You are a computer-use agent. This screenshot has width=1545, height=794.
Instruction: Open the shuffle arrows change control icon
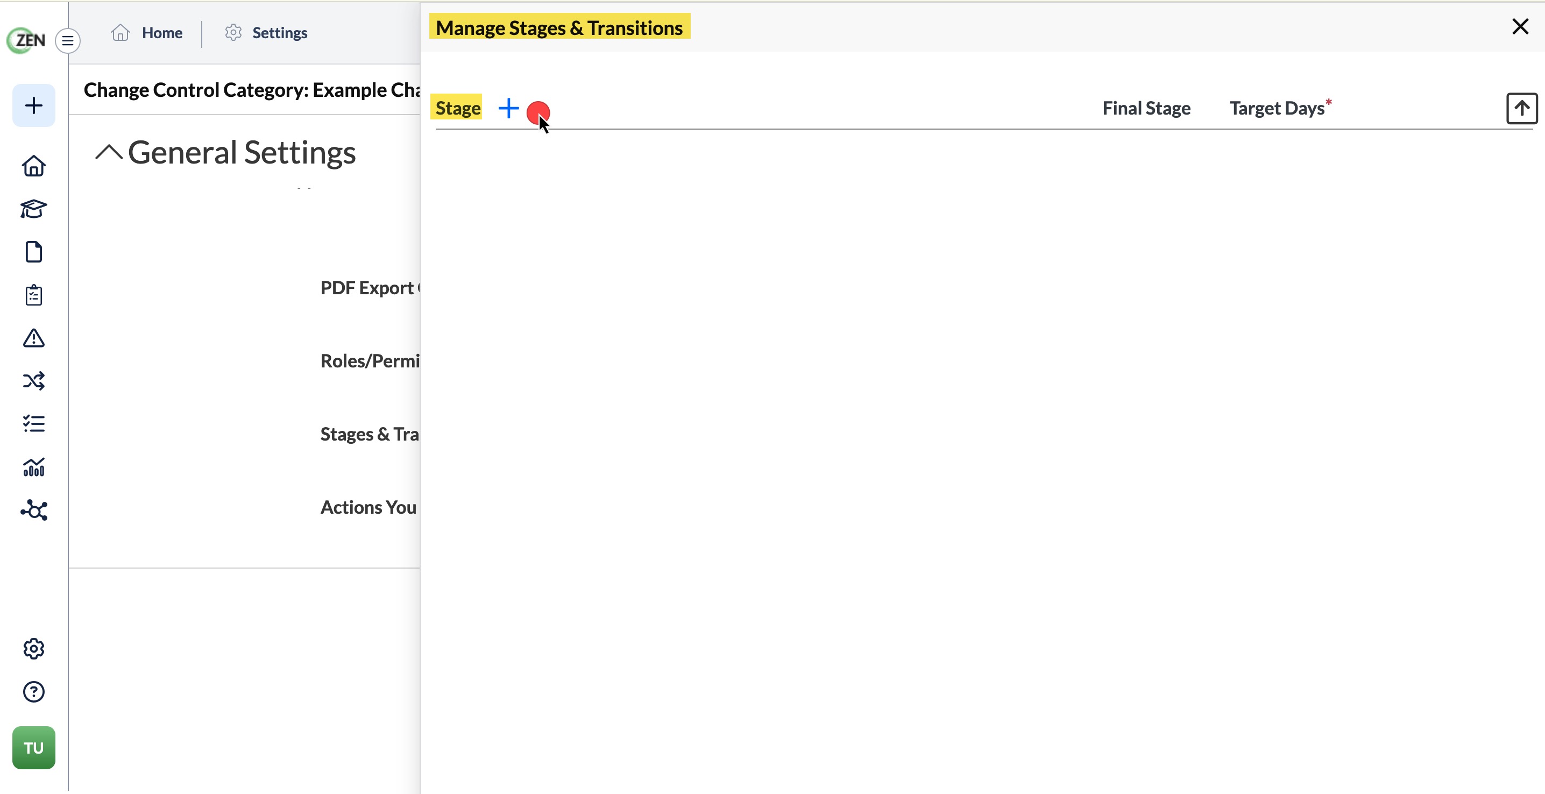(x=33, y=381)
